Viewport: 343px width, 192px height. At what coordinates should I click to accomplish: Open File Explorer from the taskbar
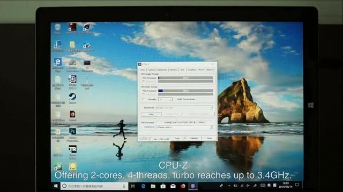[x=153, y=186]
